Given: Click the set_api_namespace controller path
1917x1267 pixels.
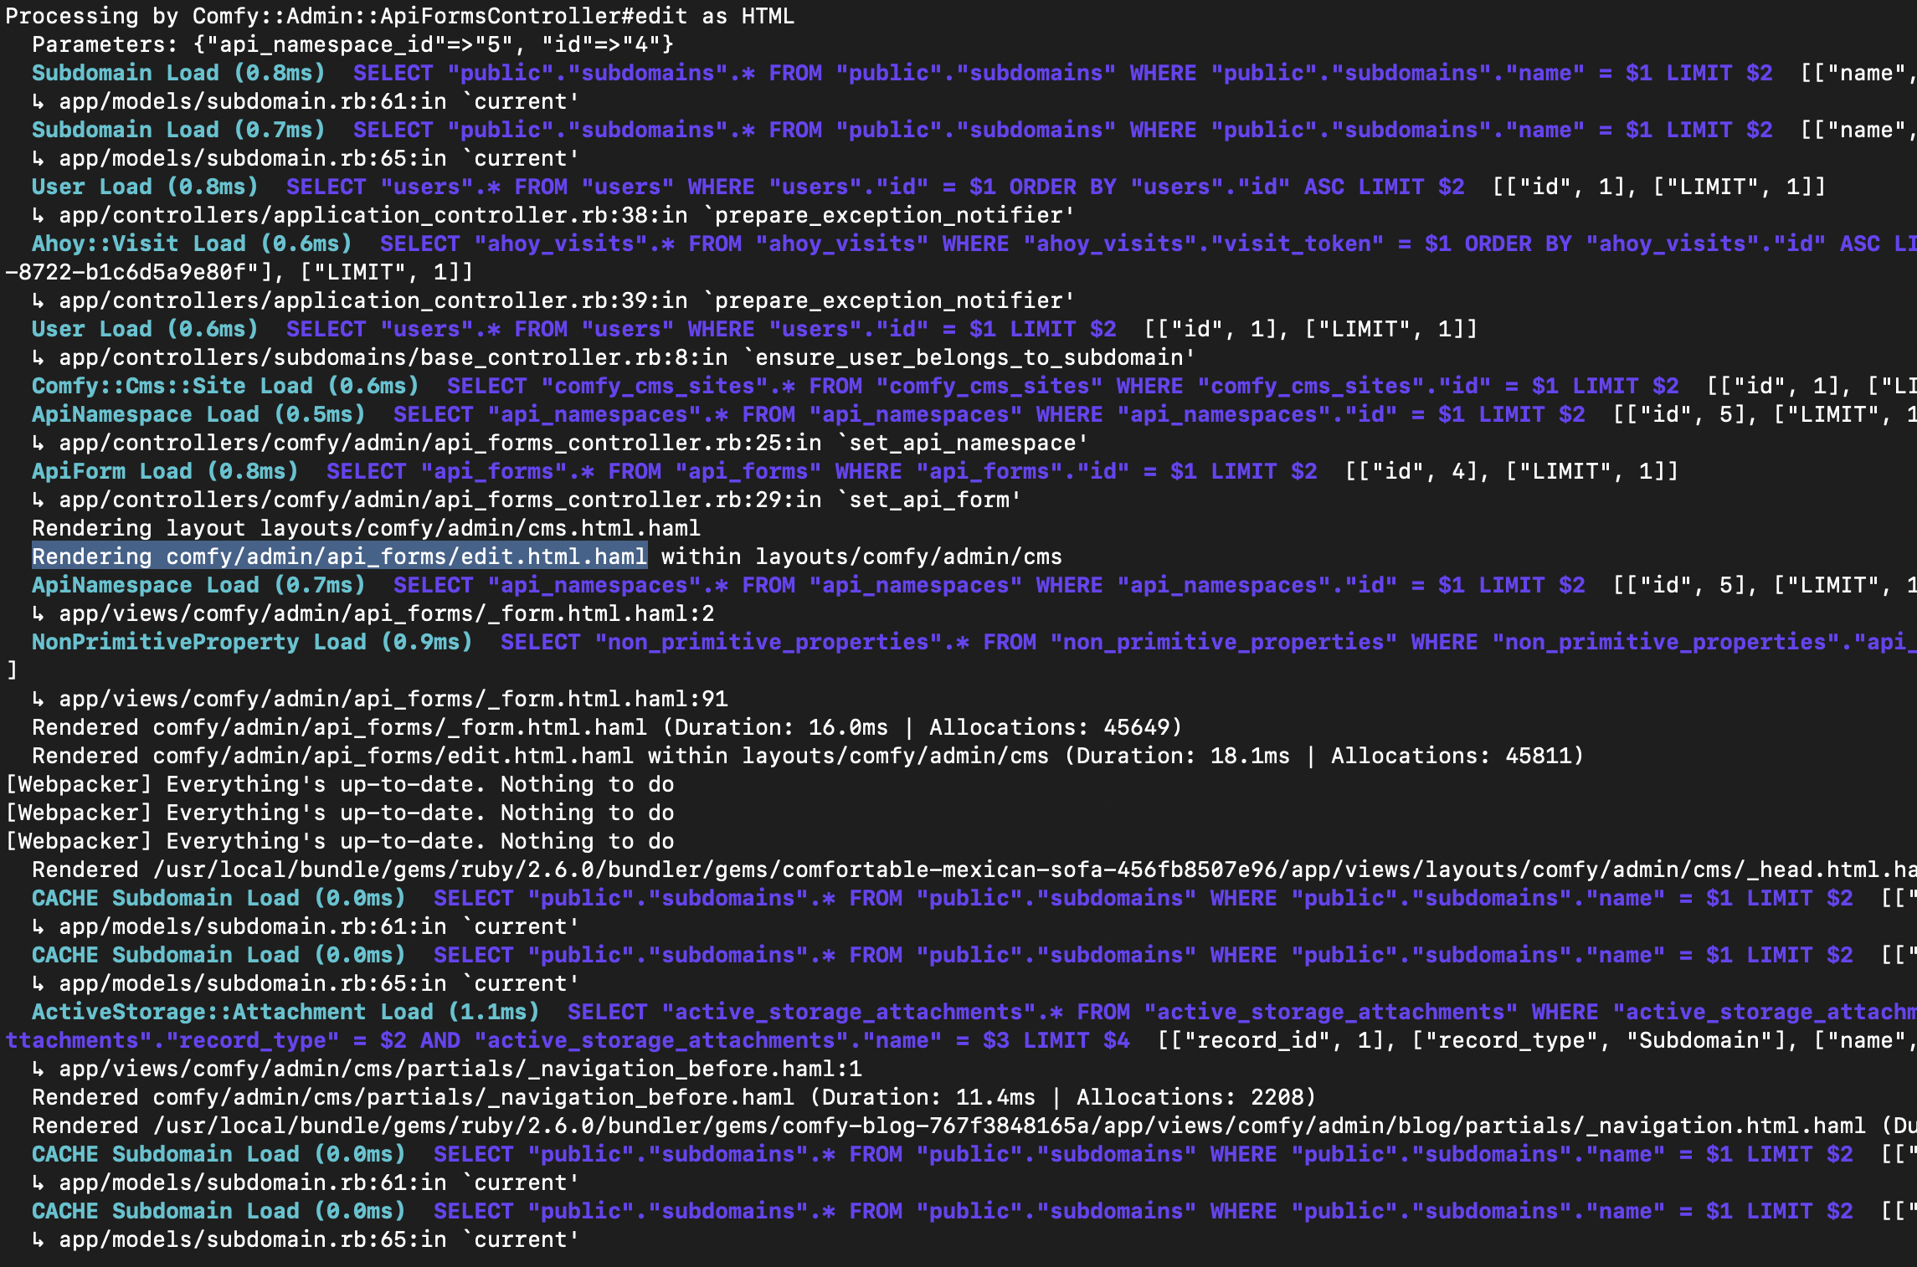Looking at the screenshot, I should [561, 442].
